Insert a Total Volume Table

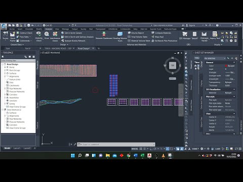coord(138,37)
